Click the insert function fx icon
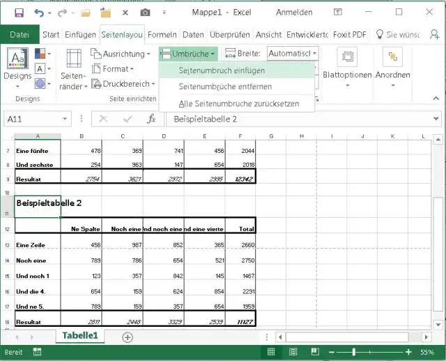The height and width of the screenshot is (361, 446). point(151,119)
